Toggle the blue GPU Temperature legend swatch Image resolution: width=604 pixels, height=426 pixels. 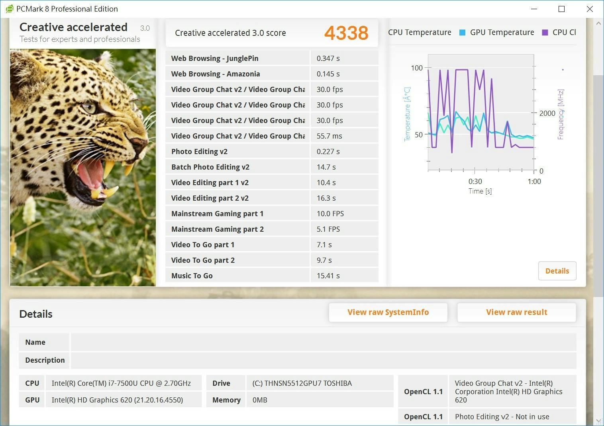pyautogui.click(x=462, y=33)
